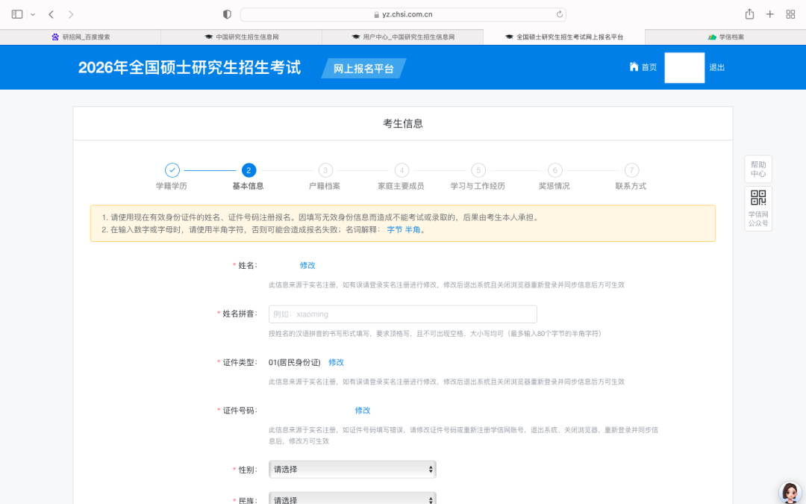Viewport: 806px width, 504px height.
Task: Open the 帮助中心 button
Action: (757, 169)
